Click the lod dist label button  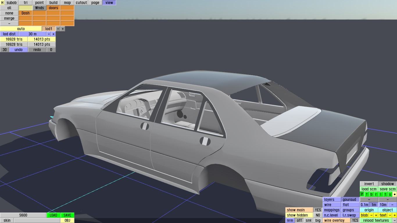point(9,34)
